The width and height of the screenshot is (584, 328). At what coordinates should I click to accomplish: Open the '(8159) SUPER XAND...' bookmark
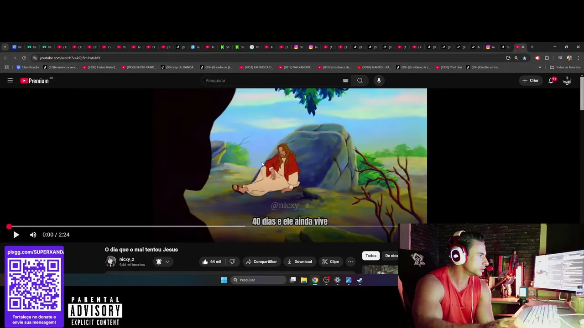tap(140, 67)
